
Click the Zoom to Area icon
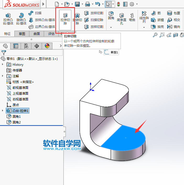(162, 35)
